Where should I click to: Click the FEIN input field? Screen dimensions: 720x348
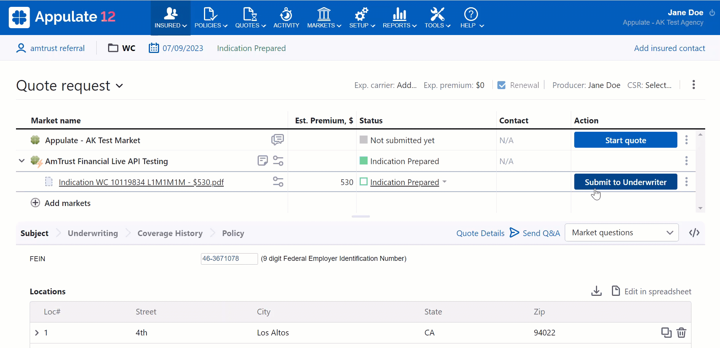coord(229,259)
